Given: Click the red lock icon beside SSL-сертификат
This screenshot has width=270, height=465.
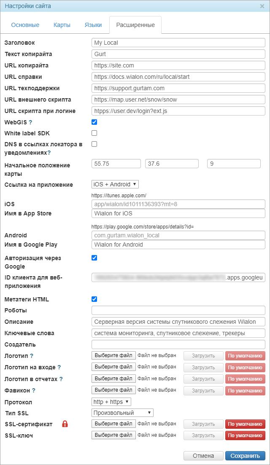Looking at the screenshot, I should (65, 424).
